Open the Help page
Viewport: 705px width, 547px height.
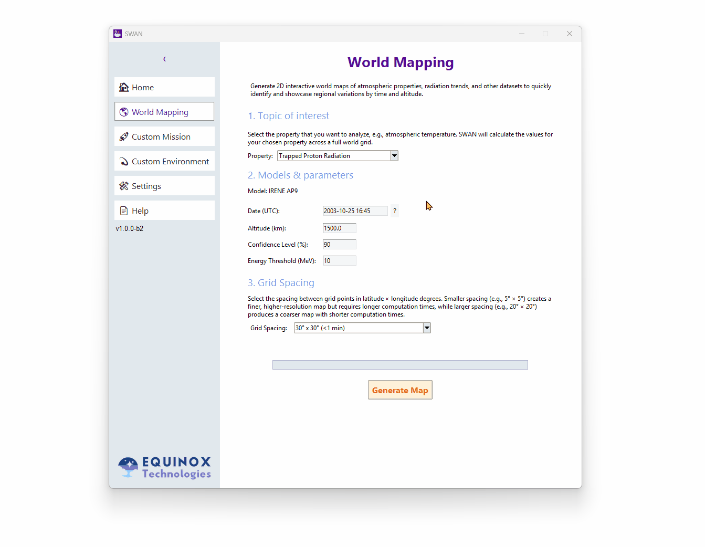[164, 211]
